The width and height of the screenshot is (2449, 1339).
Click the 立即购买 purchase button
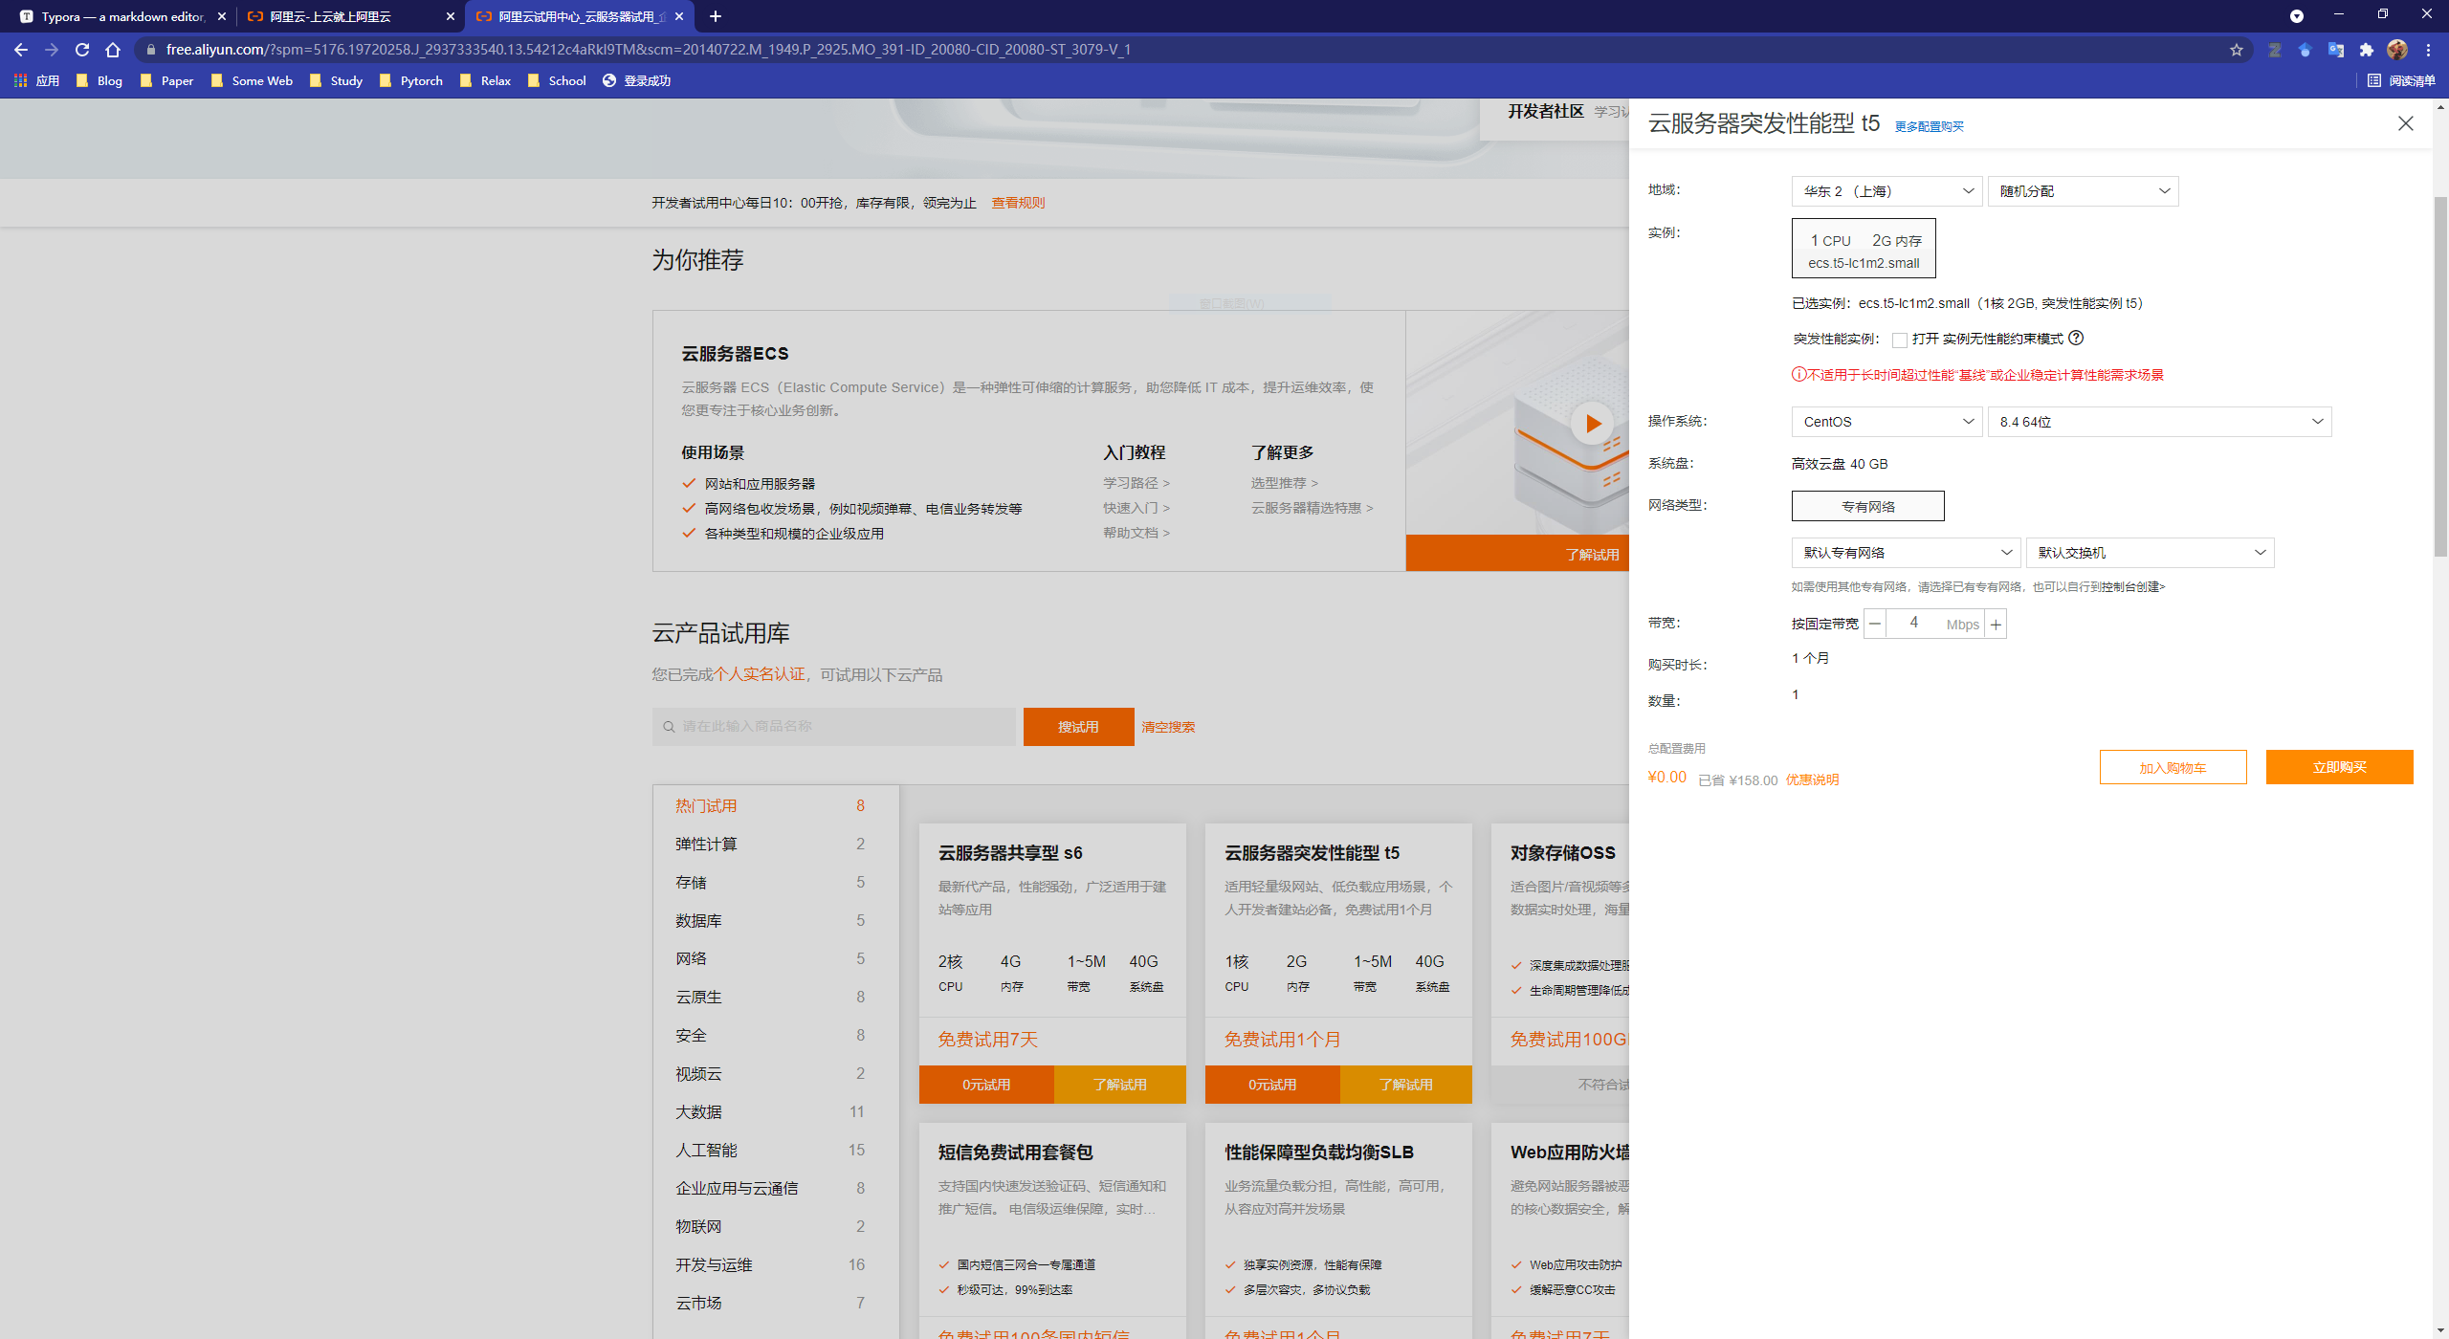2339,766
